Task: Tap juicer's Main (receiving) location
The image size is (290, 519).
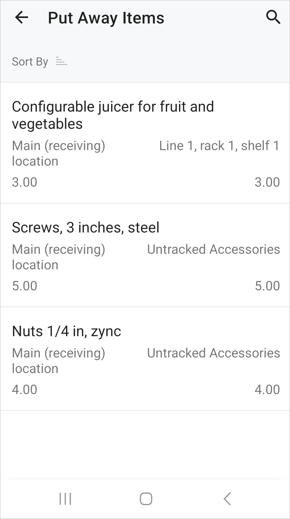Action: point(59,153)
